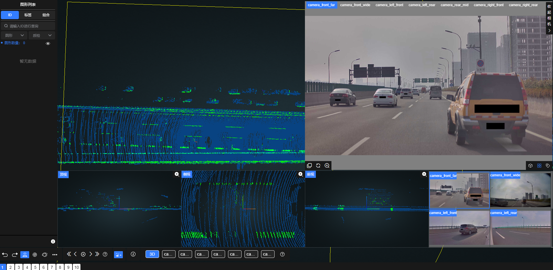Viewport: 553px width, 270px height.
Task: Click the copy icon under camera image
Action: pos(309,165)
